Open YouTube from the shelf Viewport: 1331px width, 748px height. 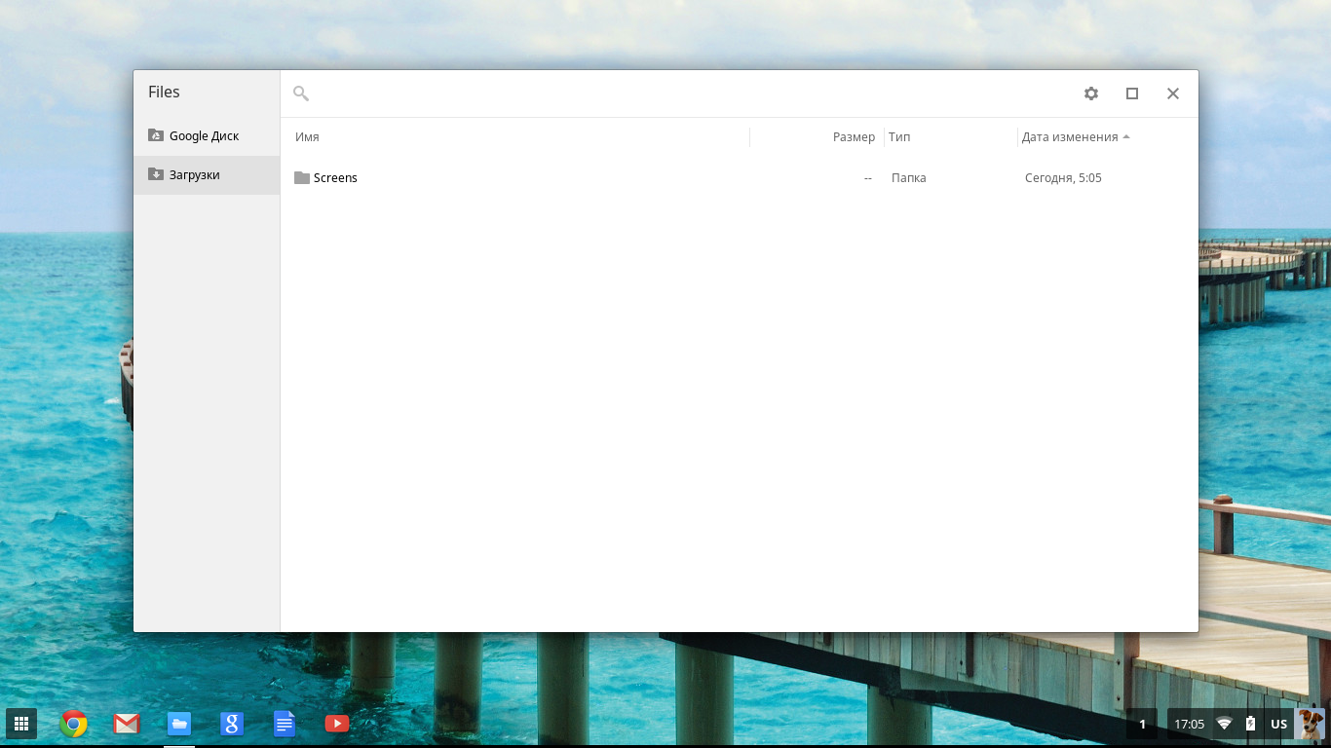(337, 724)
